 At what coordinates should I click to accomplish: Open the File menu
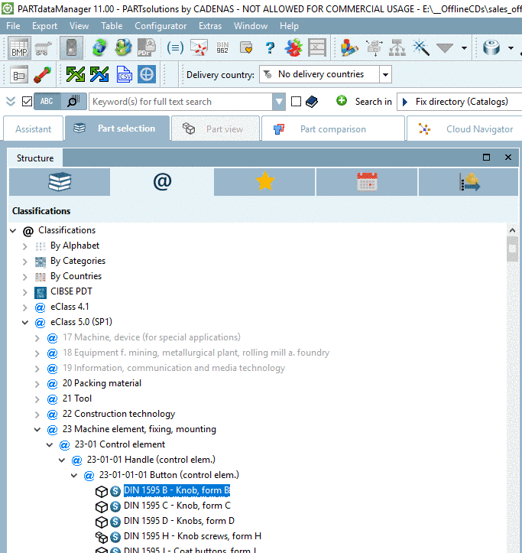coord(13,26)
